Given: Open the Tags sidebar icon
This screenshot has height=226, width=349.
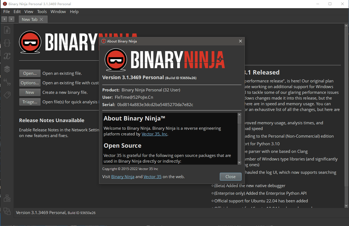Looking at the screenshot, I should 7,95.
